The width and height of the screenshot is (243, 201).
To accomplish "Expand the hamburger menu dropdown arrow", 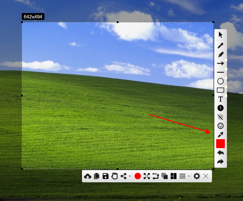I will [x=189, y=177].
